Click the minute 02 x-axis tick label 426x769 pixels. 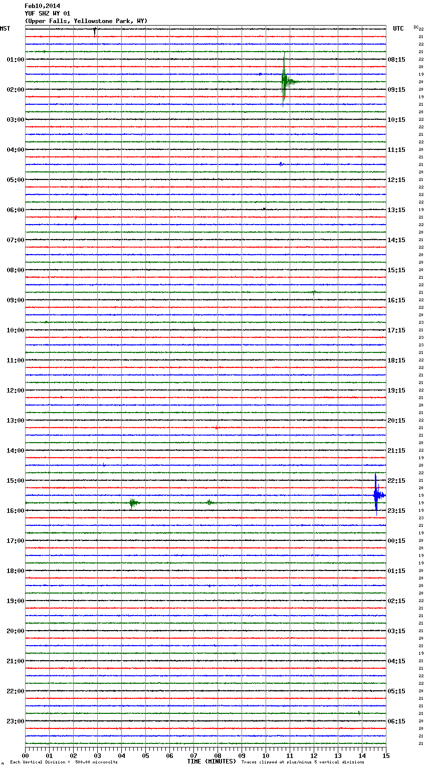[74, 756]
